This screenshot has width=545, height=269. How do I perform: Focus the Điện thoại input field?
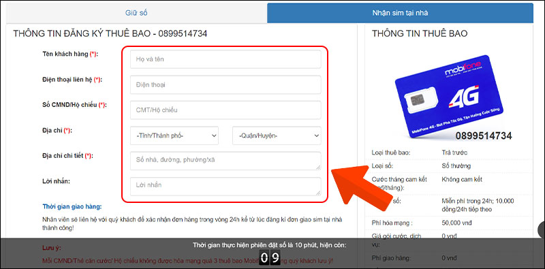225,84
